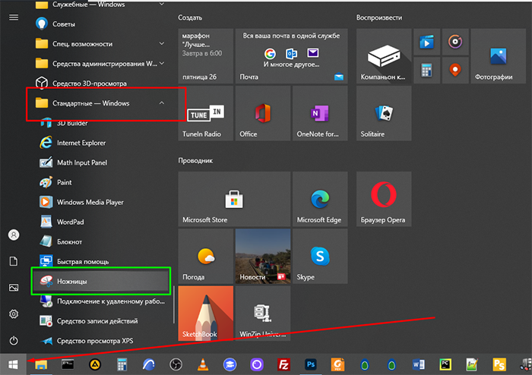
Task: Open the Почта mail tile
Action: click(291, 56)
